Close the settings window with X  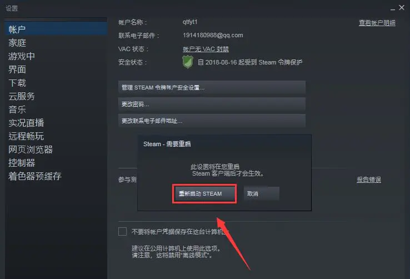pyautogui.click(x=402, y=8)
